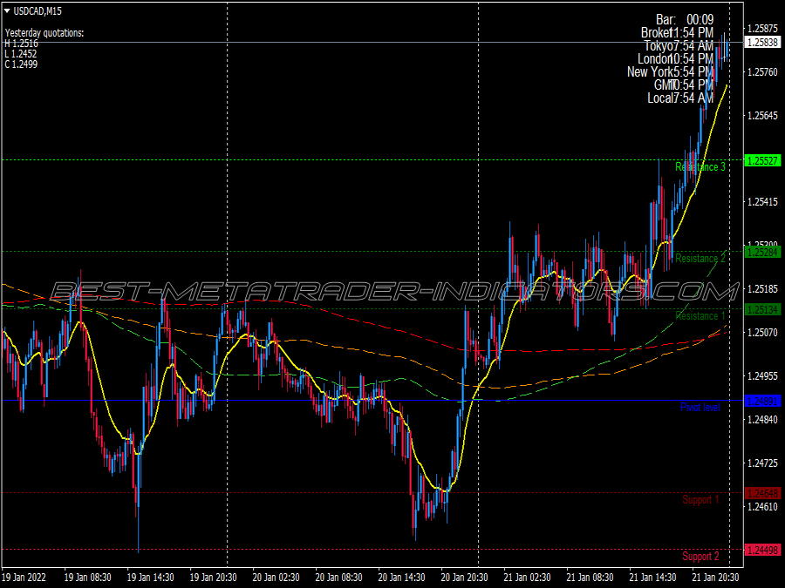
Task: Open the USDCAD,M15 chart menu arrow
Action: tap(7, 11)
